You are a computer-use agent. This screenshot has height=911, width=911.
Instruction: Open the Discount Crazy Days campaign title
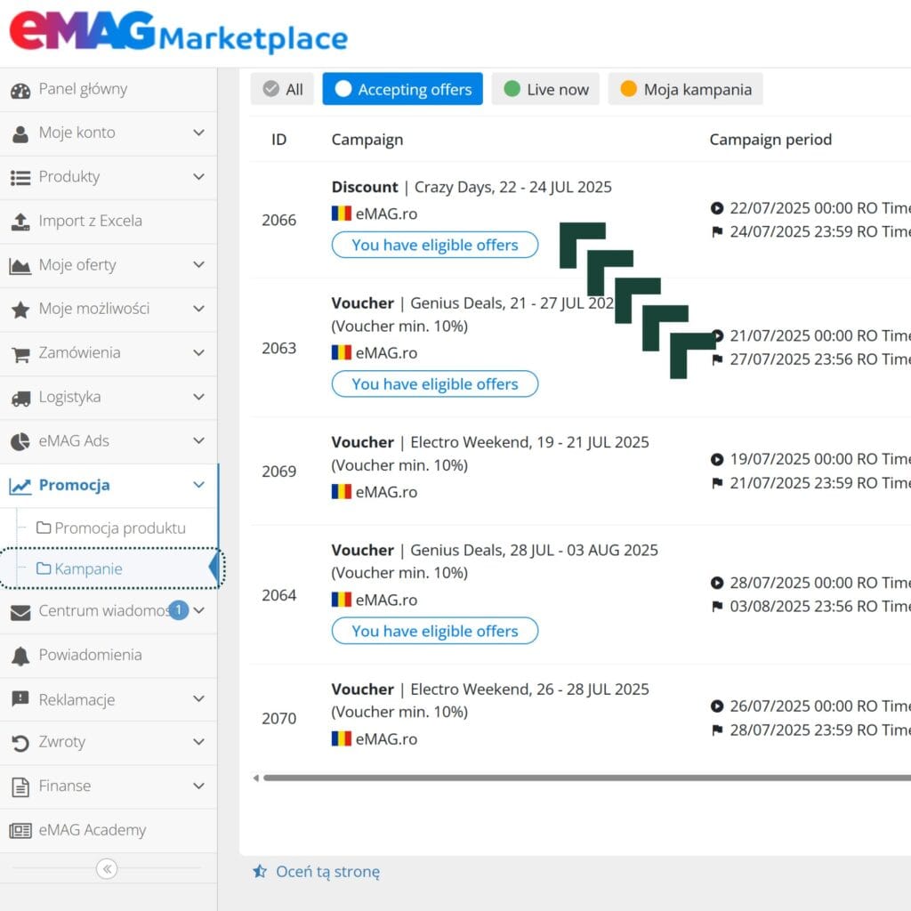(x=472, y=187)
